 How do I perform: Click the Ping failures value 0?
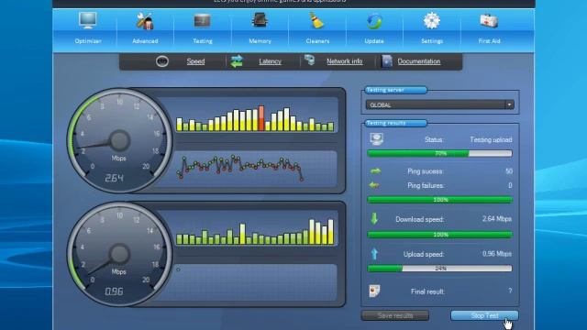click(x=510, y=185)
